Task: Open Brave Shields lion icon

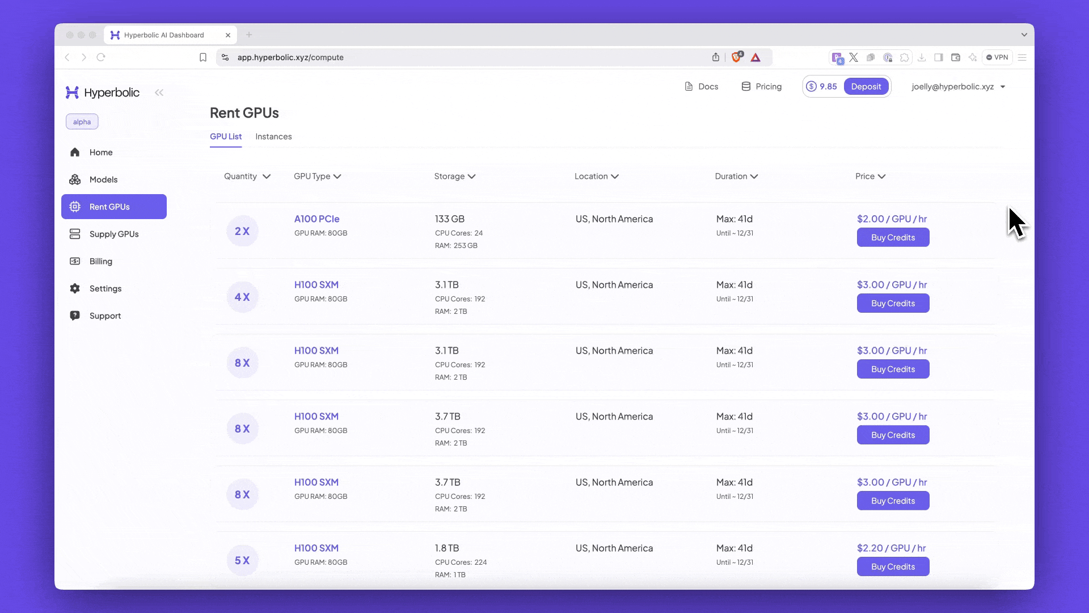Action: coord(736,57)
